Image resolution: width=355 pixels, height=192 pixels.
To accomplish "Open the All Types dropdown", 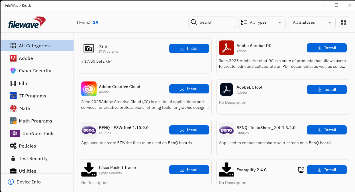I will (x=262, y=22).
